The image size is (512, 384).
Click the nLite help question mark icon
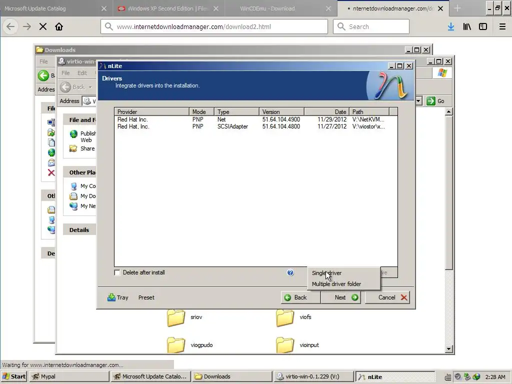[x=290, y=272]
